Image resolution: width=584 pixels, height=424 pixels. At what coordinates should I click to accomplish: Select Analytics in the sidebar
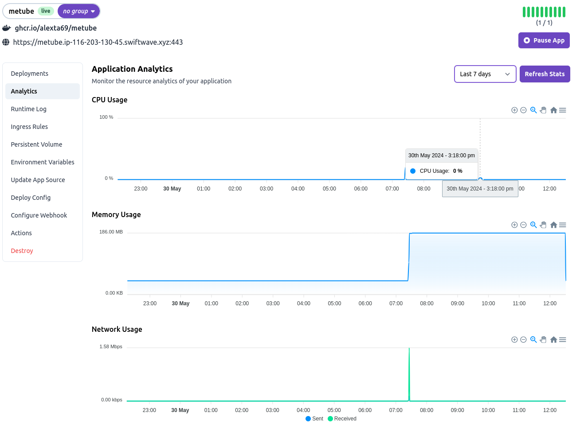click(x=43, y=91)
